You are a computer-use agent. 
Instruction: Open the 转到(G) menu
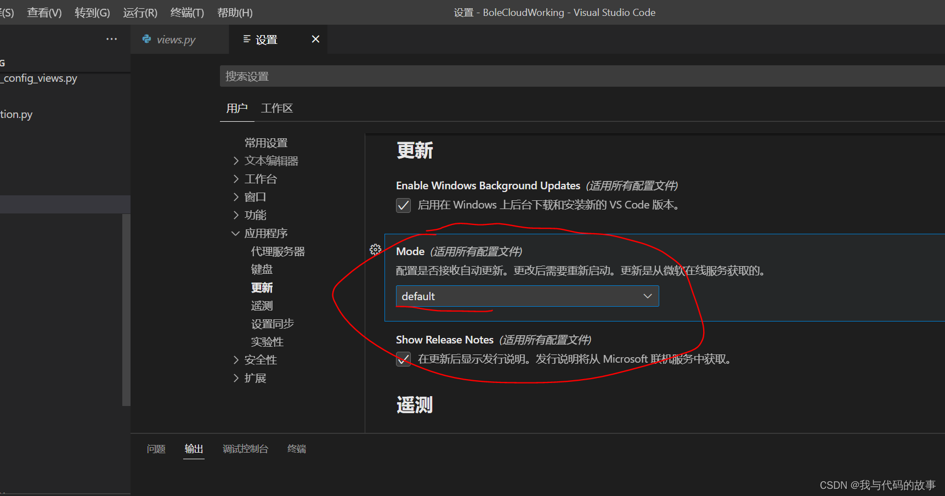92,13
